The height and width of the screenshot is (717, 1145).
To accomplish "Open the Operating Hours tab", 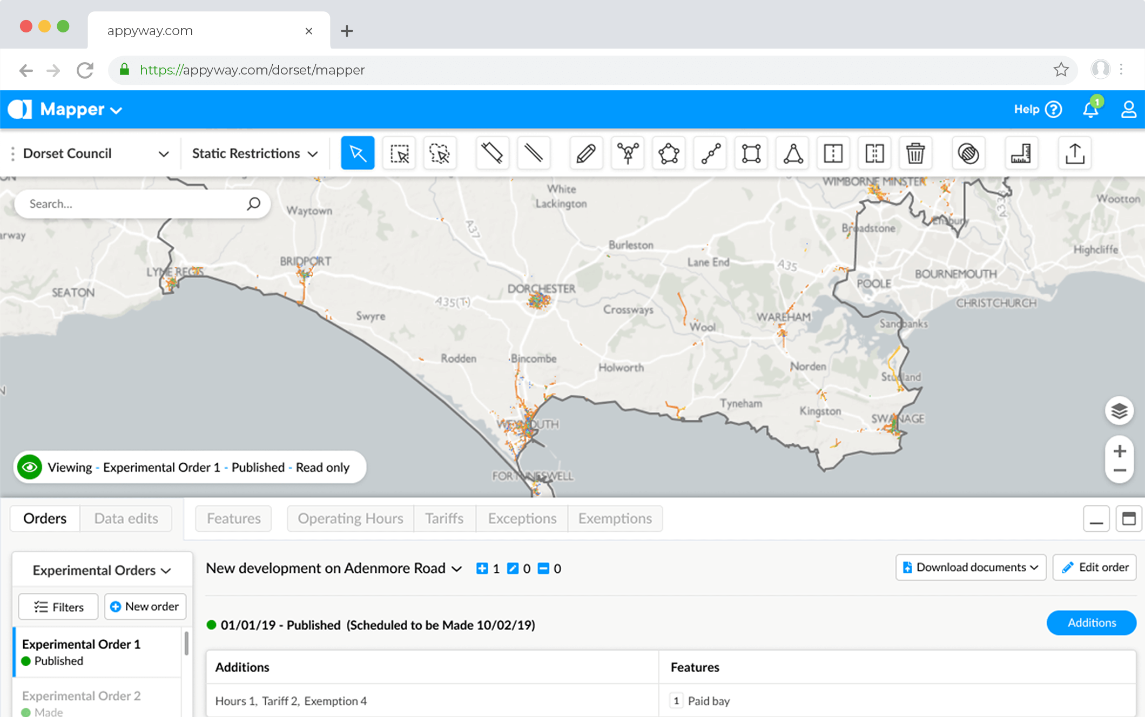I will 350,518.
